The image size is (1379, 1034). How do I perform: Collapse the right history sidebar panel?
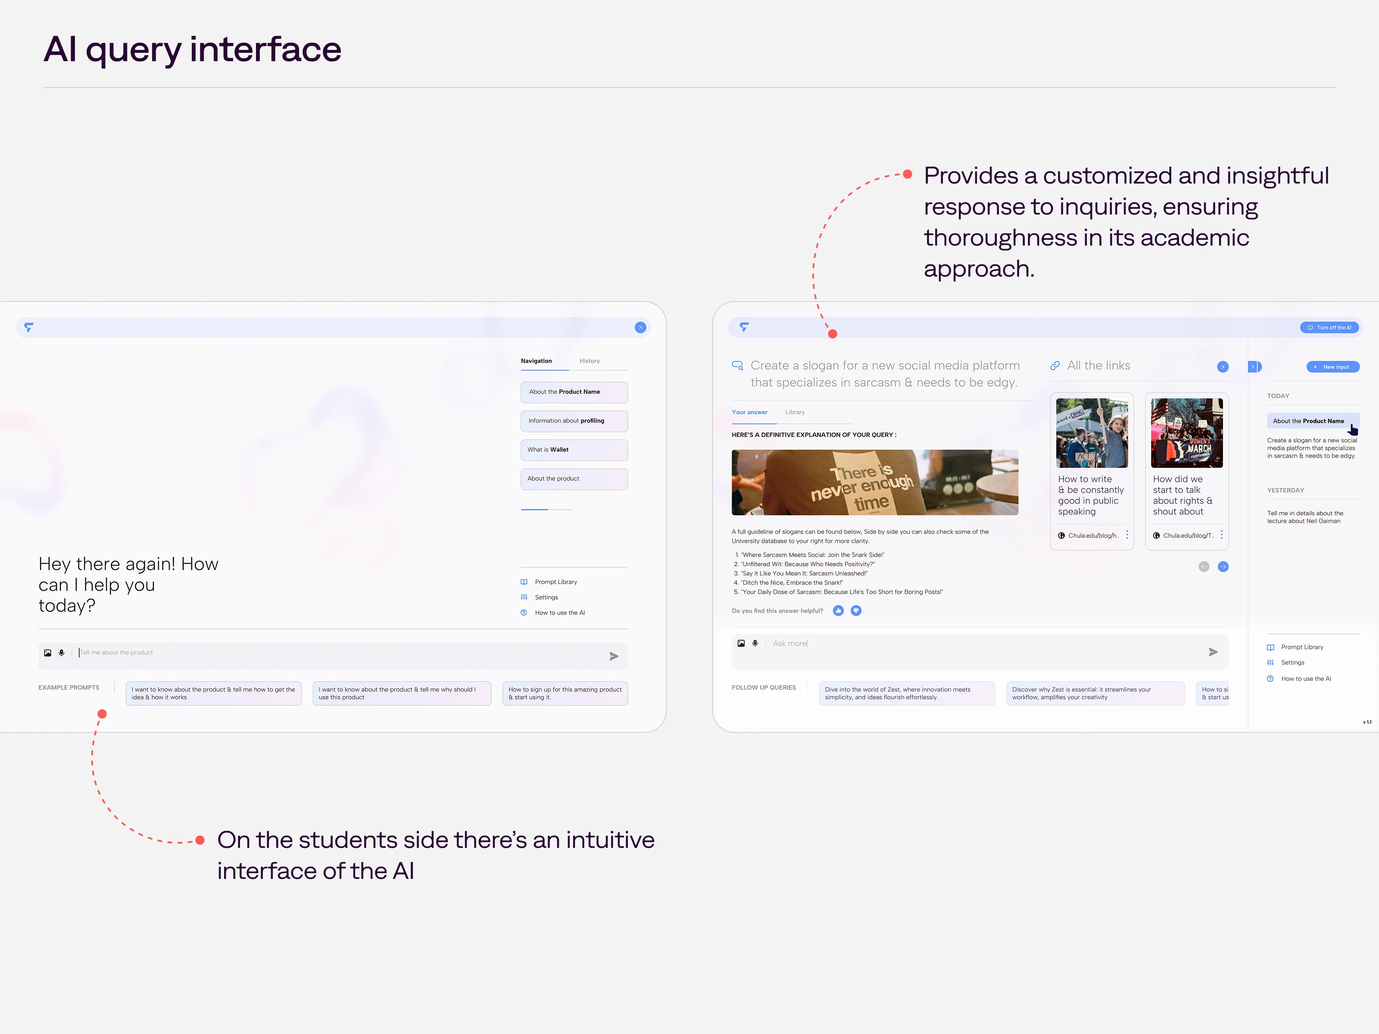(x=1254, y=367)
